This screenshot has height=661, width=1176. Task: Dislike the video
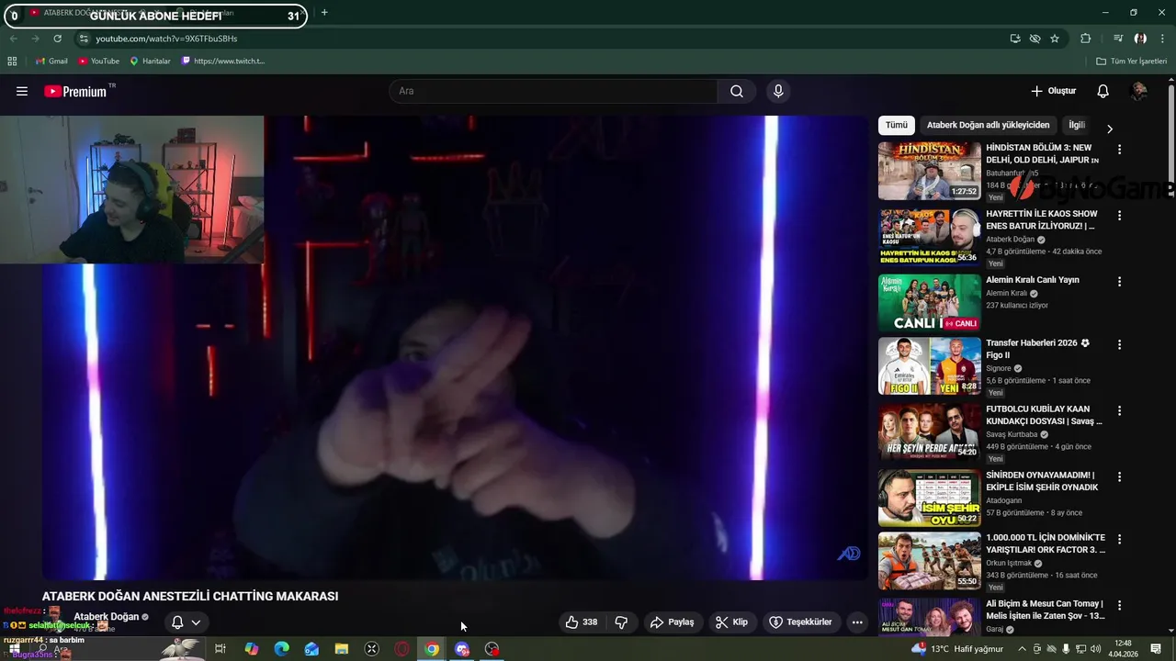pos(621,622)
